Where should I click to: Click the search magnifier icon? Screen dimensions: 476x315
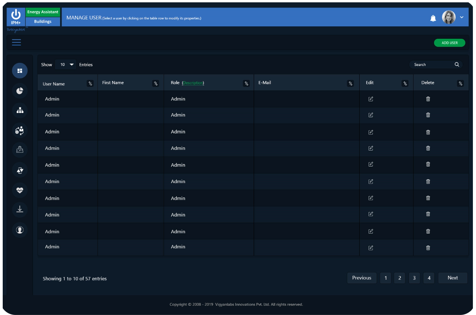point(457,65)
